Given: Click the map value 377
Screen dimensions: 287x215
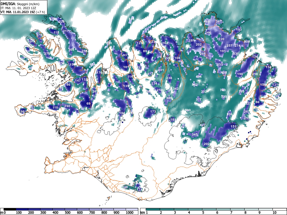Looking at the screenshot, I should 199,99.
